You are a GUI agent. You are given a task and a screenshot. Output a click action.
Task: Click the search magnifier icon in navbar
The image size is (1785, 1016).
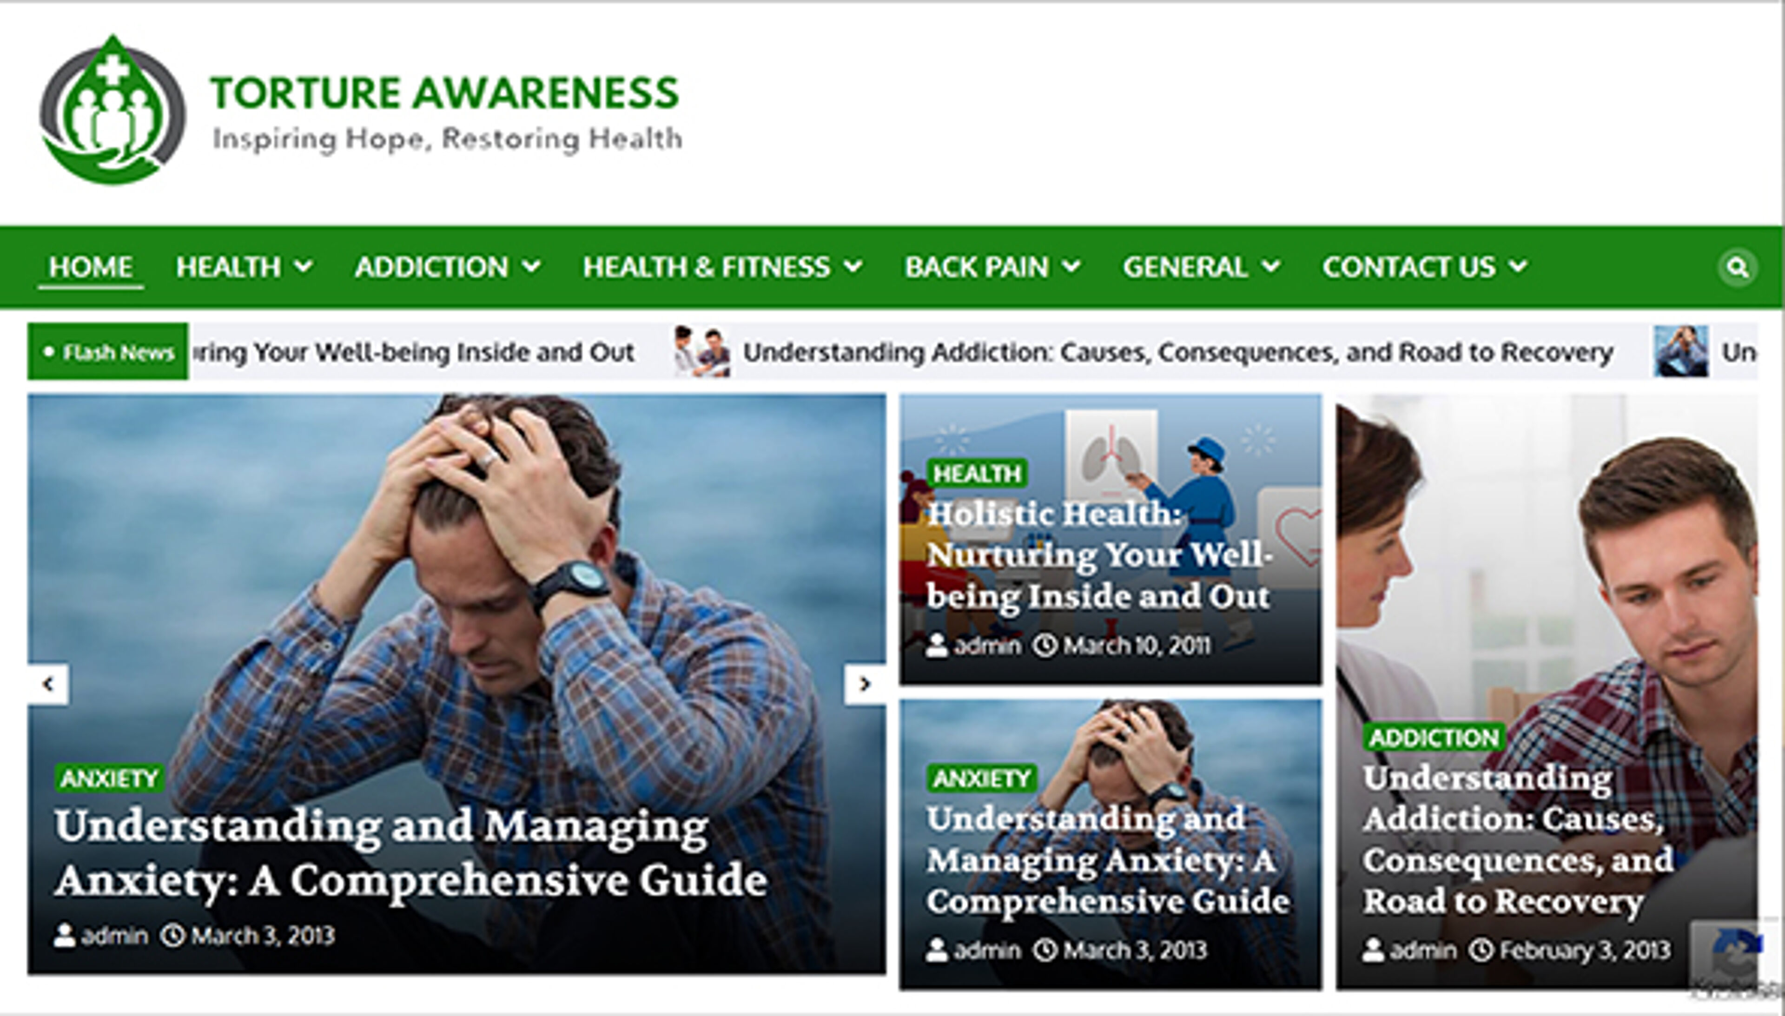coord(1737,267)
